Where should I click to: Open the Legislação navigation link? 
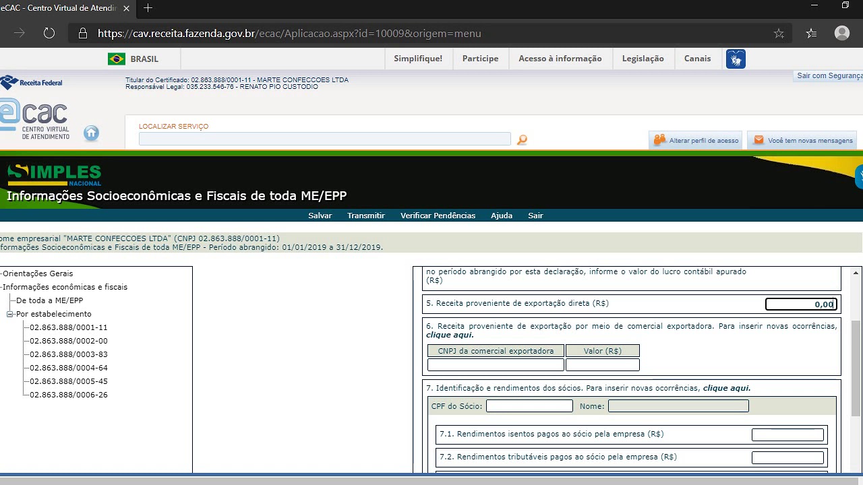click(643, 59)
